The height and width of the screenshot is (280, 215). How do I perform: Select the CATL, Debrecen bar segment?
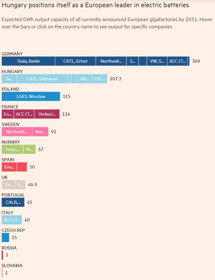pyautogui.click(x=42, y=79)
